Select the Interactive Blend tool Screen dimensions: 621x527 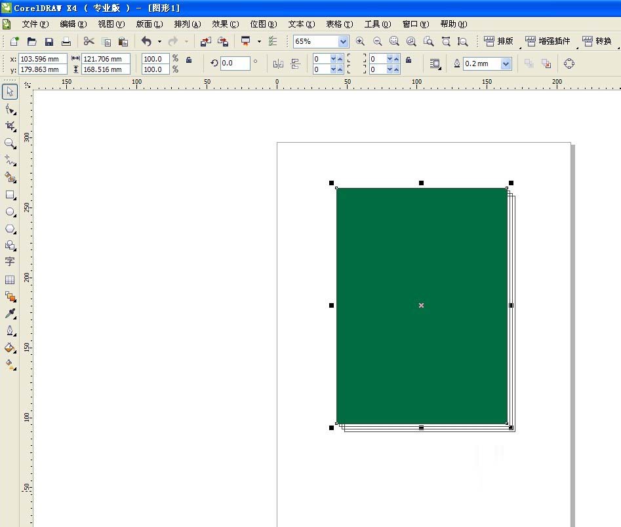point(10,297)
